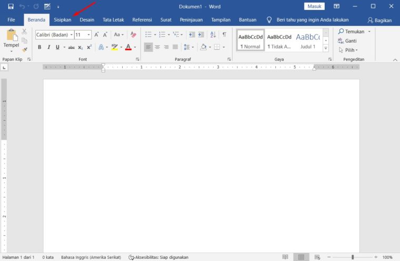Viewport: 400px width, 261px height.
Task: Click the Text Effects glowing A icon
Action: click(x=101, y=47)
